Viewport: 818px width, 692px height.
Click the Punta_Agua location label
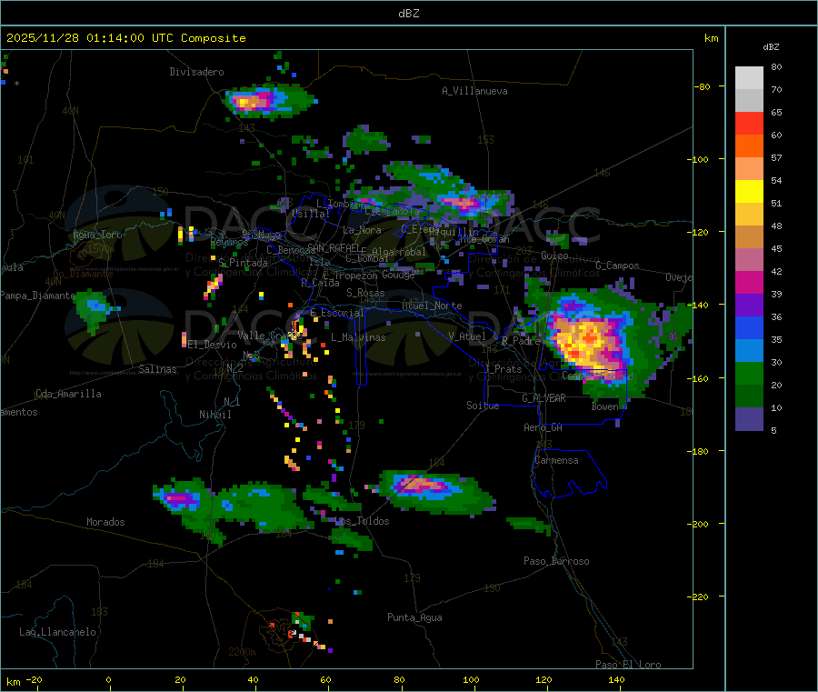[414, 617]
